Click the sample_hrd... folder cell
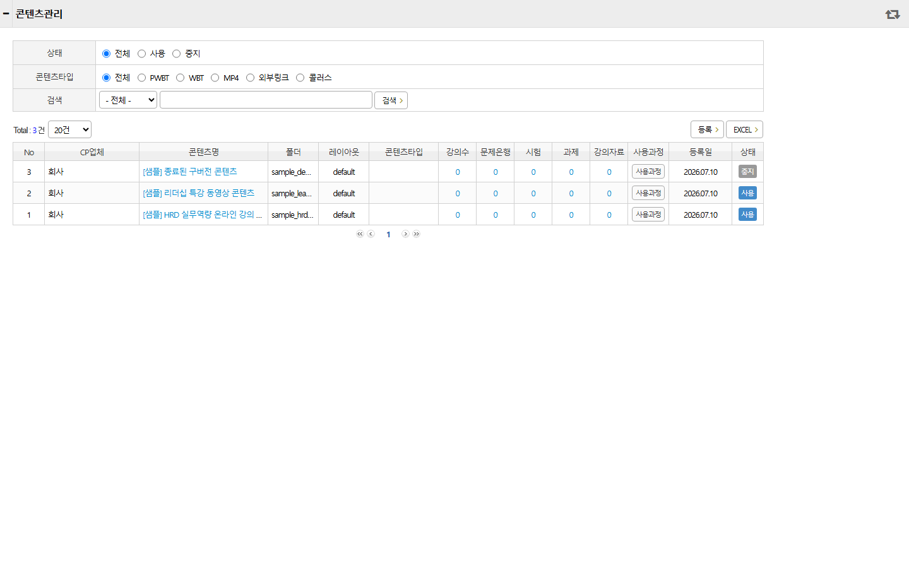The image size is (909, 568). (292, 215)
